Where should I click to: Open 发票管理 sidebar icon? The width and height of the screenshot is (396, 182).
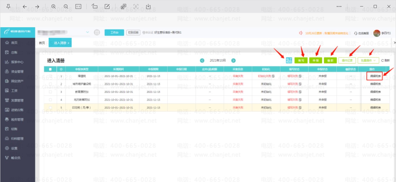(7, 100)
